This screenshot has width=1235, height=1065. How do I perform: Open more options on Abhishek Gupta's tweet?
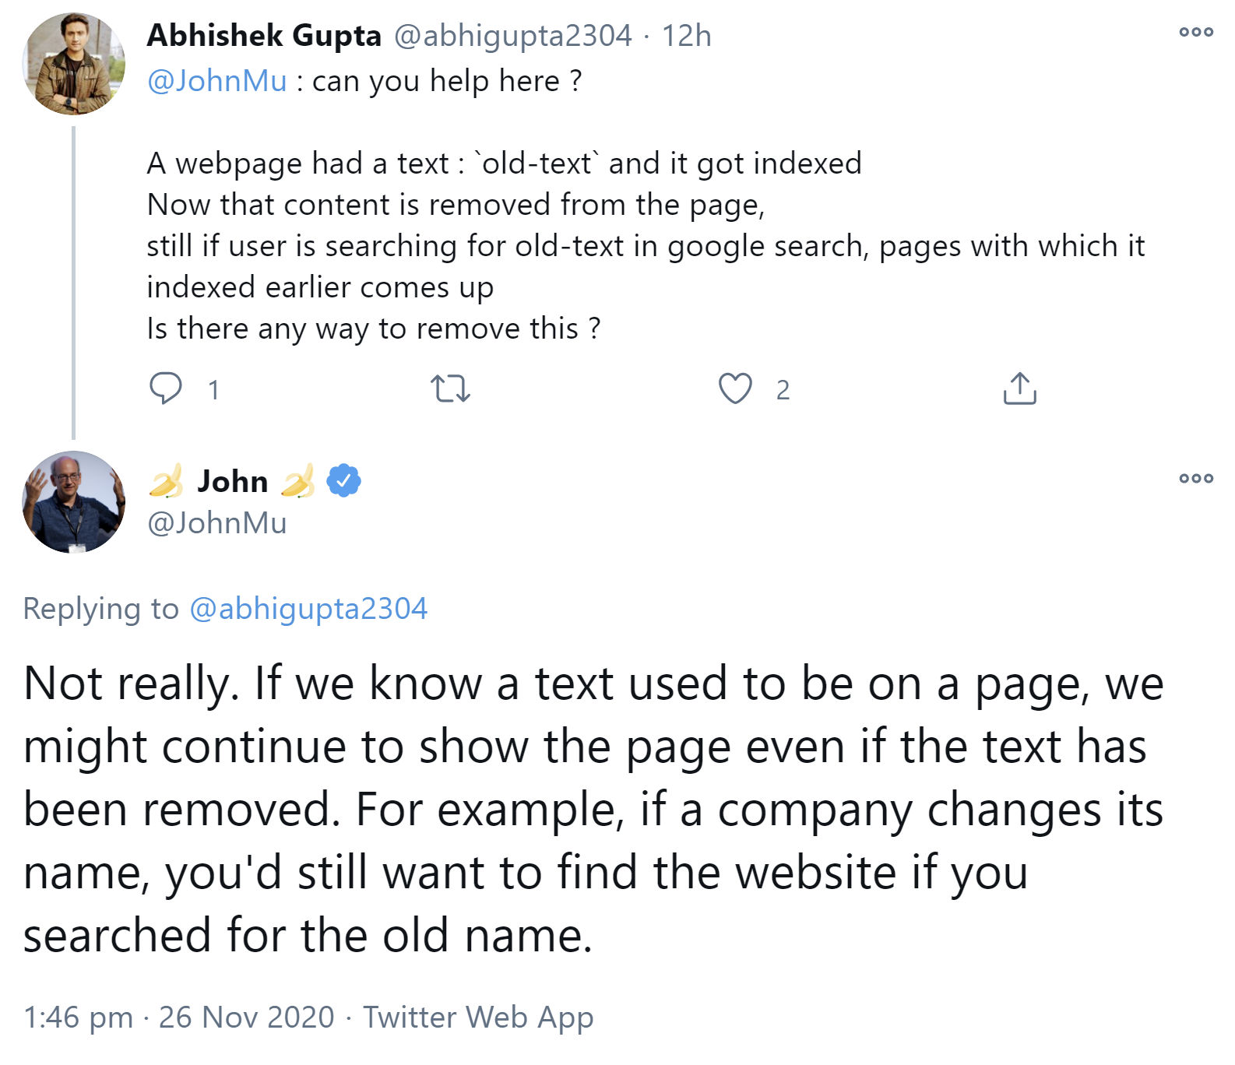[x=1196, y=32]
